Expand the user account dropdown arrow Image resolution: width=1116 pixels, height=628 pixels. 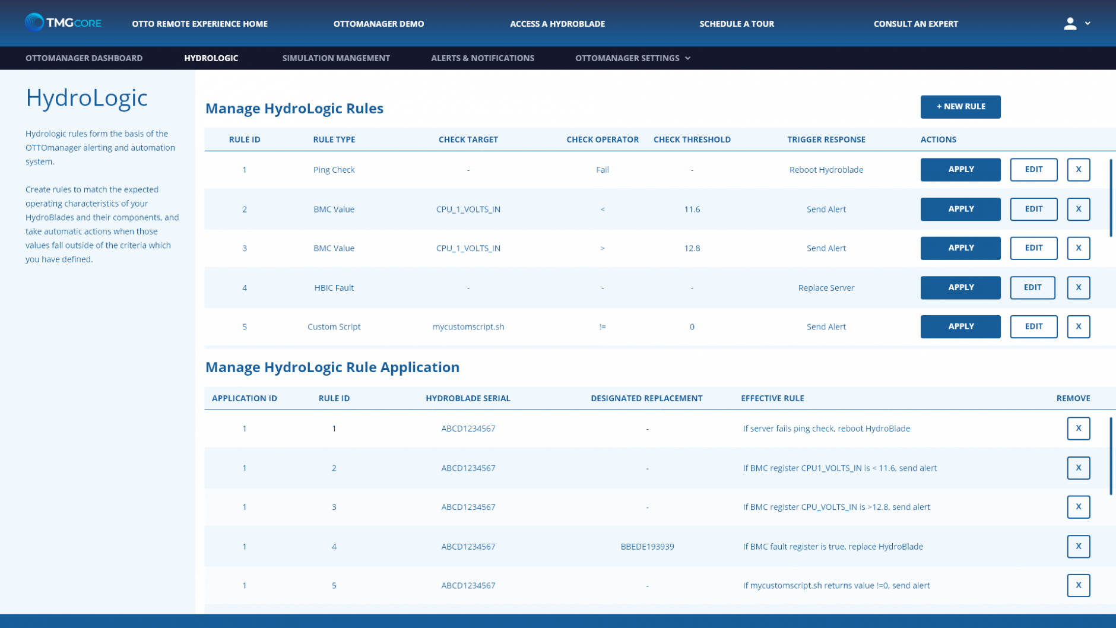pyautogui.click(x=1088, y=23)
